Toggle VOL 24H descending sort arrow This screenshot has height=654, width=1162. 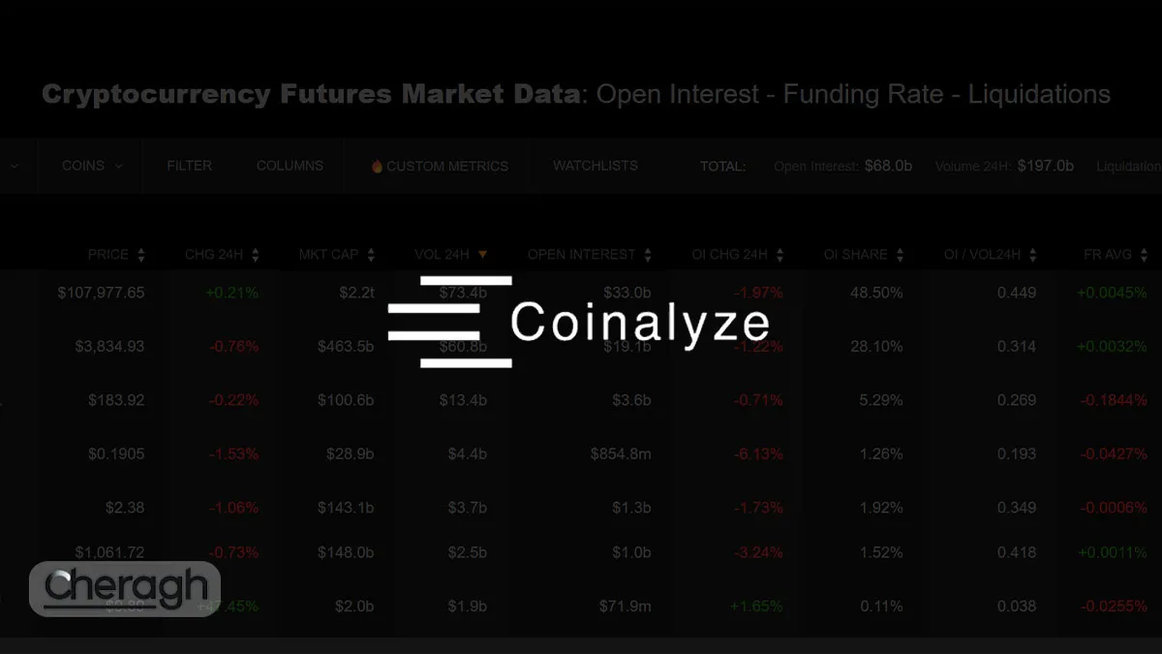click(x=482, y=255)
